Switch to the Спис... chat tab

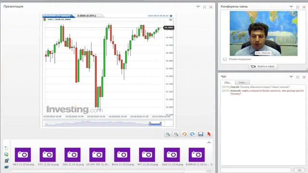[243, 82]
